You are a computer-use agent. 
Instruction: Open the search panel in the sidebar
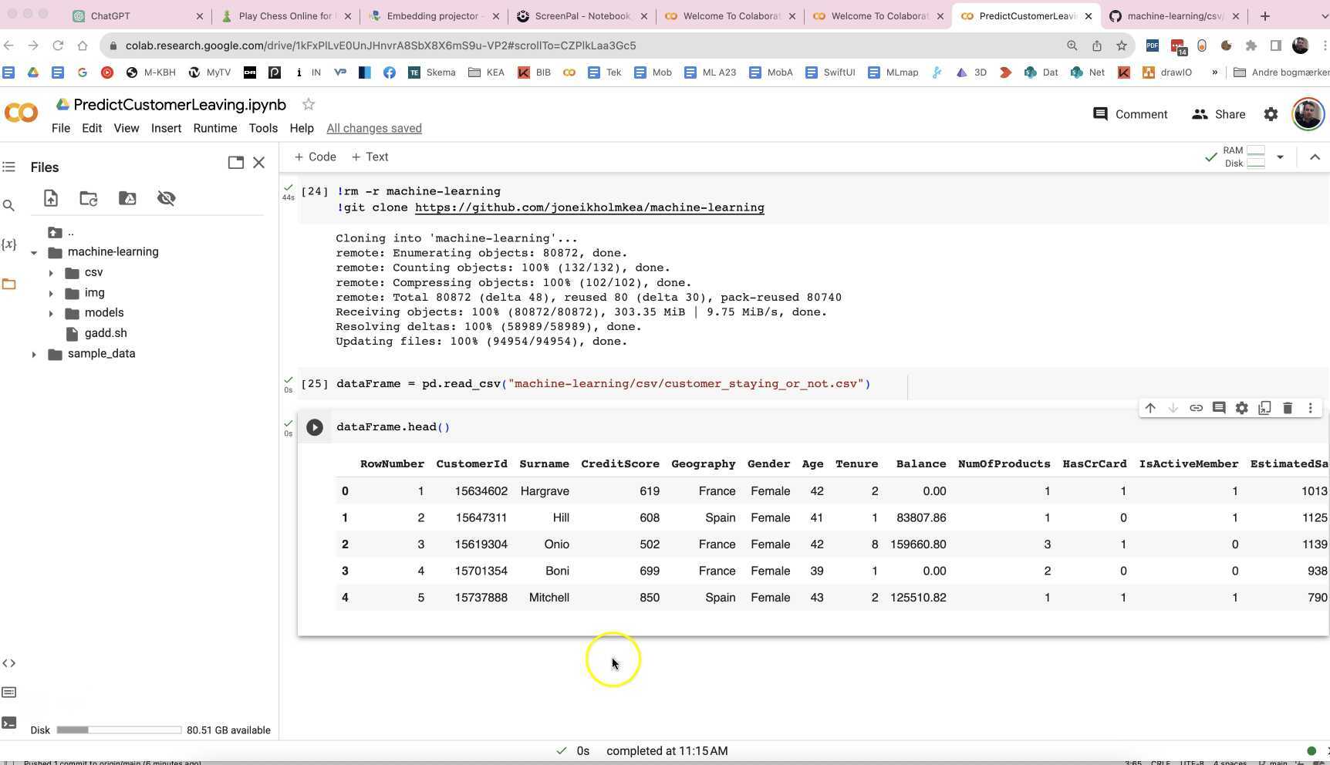point(8,205)
